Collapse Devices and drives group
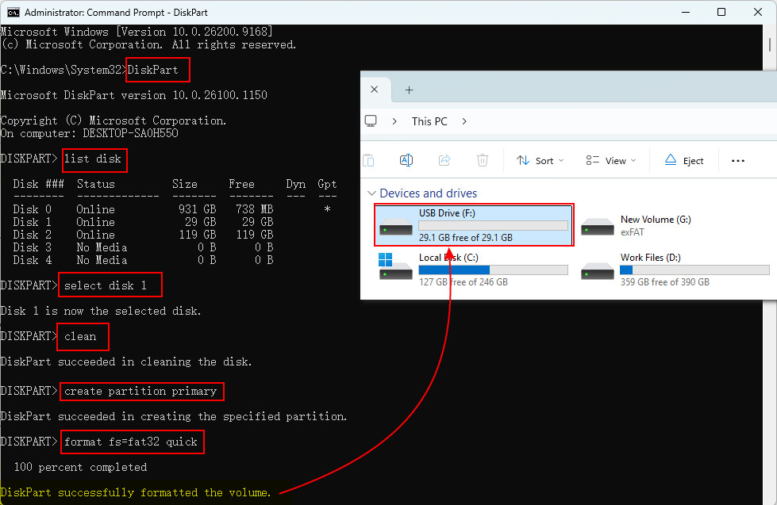This screenshot has height=505, width=777. pyautogui.click(x=371, y=193)
